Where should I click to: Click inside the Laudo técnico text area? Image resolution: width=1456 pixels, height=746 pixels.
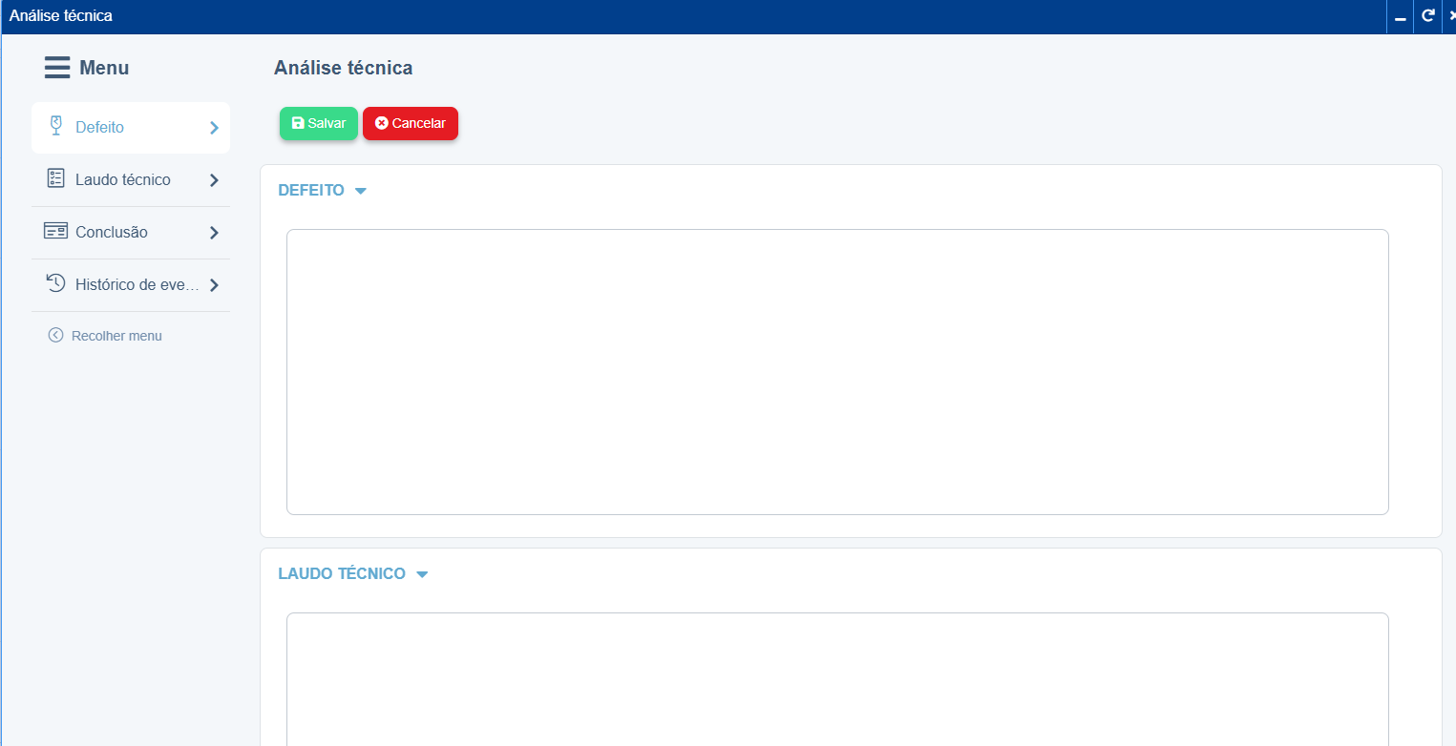(836, 677)
